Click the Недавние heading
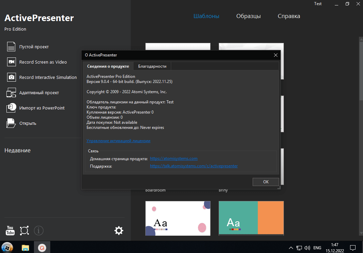This screenshot has height=253, width=363. point(18,151)
